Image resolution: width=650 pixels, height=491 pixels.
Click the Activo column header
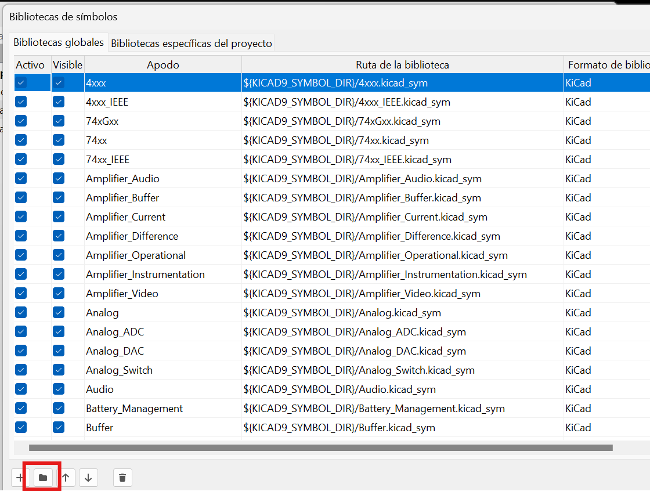[32, 64]
